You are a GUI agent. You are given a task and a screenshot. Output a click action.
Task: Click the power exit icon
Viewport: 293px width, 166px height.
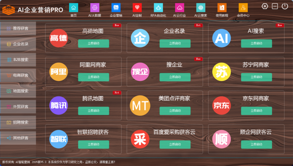[x=285, y=6]
